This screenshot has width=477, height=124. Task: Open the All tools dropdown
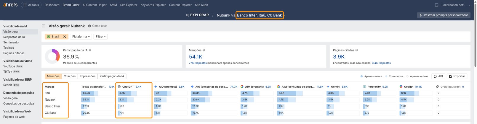pyautogui.click(x=31, y=5)
